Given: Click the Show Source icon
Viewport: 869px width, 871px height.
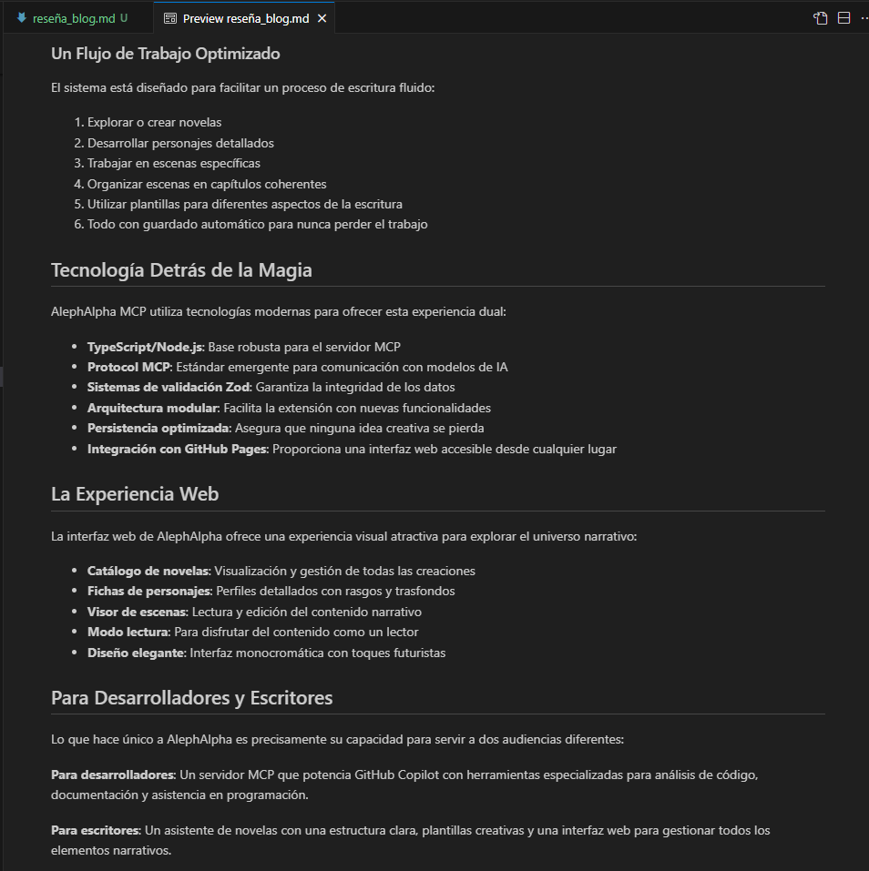Looking at the screenshot, I should coord(821,18).
